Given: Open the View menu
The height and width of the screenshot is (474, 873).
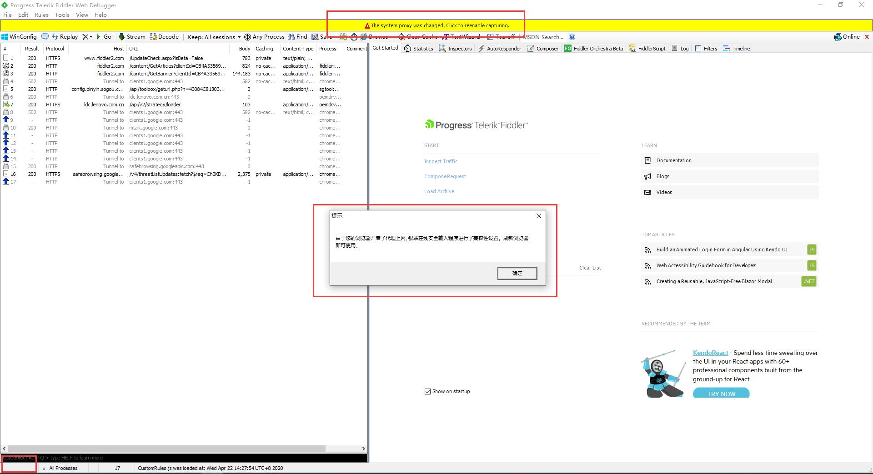Looking at the screenshot, I should point(82,15).
